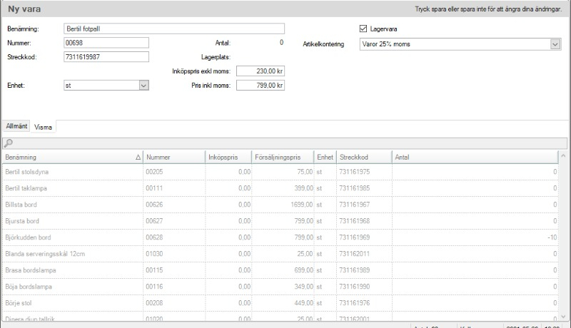Sort by Benämning column header

73,157
